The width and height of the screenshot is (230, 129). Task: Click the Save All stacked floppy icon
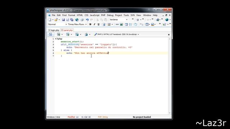pyautogui.click(x=72, y=20)
